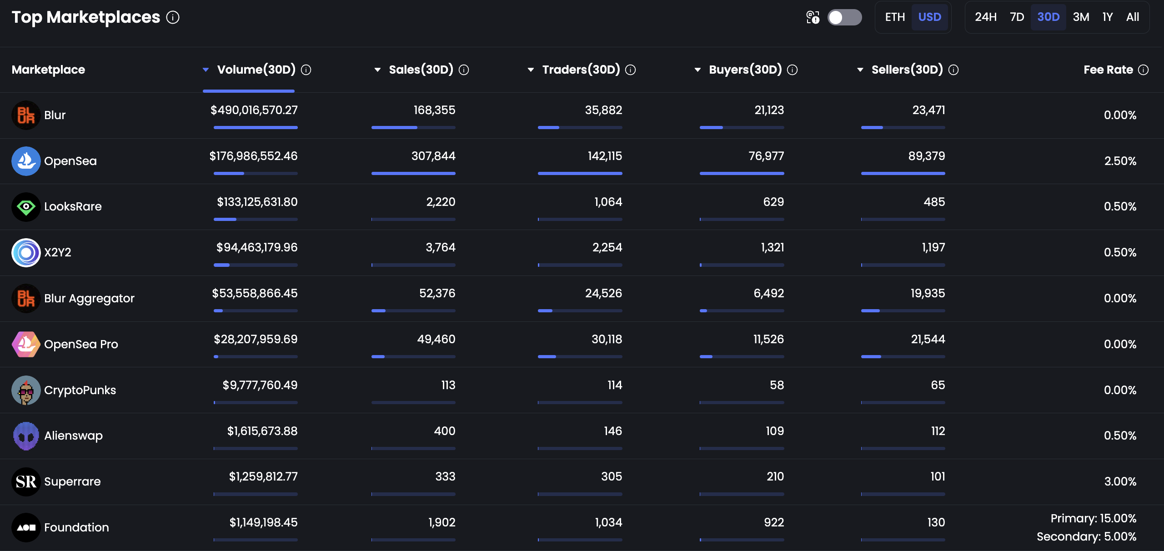This screenshot has height=551, width=1164.
Task: Click the wash trading filter icon
Action: (813, 17)
